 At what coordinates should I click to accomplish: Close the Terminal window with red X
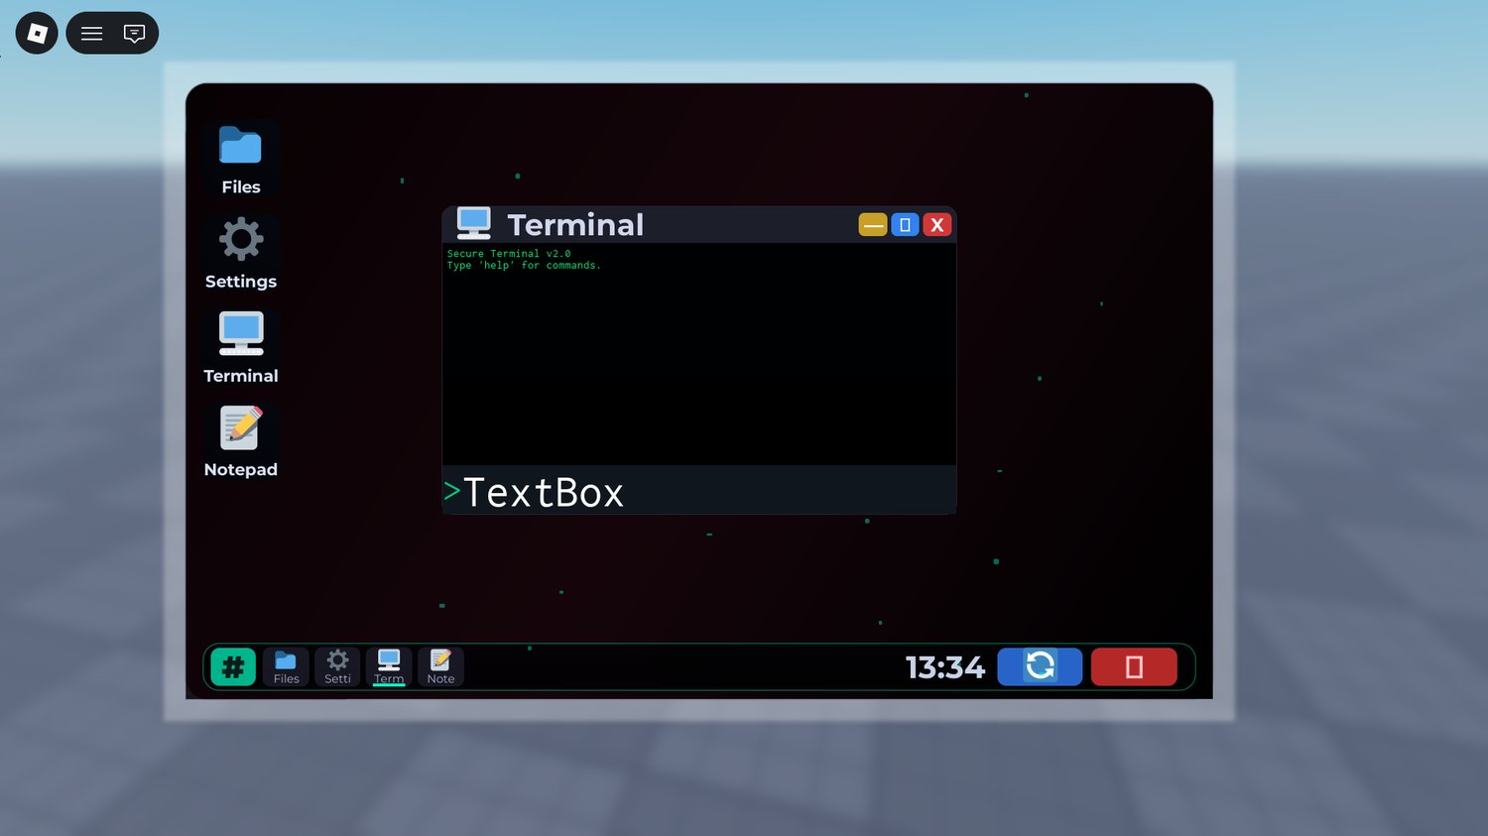pos(937,225)
